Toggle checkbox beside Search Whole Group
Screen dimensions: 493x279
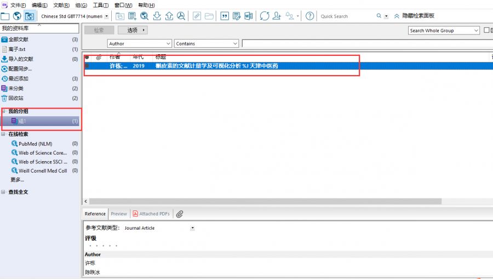tap(486, 31)
